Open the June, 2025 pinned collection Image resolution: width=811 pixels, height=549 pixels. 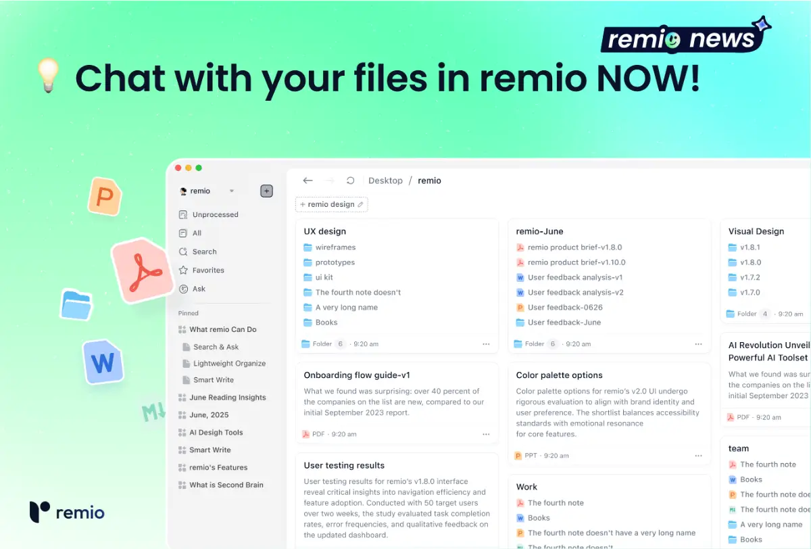coord(209,414)
